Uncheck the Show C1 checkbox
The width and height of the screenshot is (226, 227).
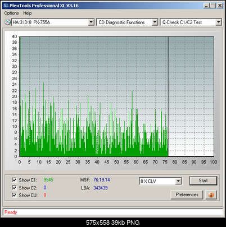tap(14, 180)
